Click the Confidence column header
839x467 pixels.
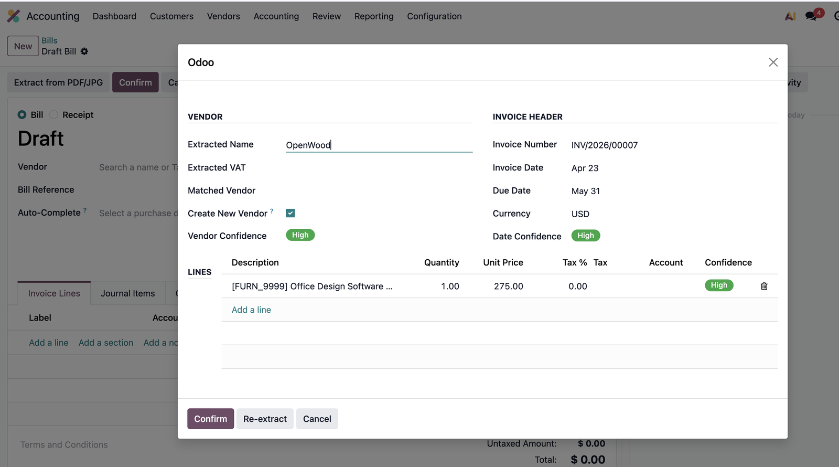tap(728, 262)
